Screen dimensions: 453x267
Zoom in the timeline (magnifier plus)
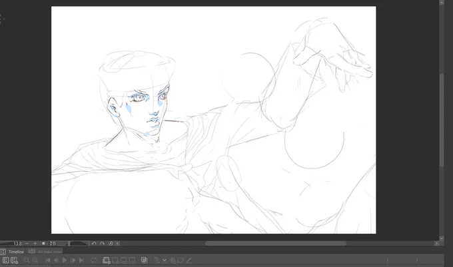pyautogui.click(x=35, y=260)
